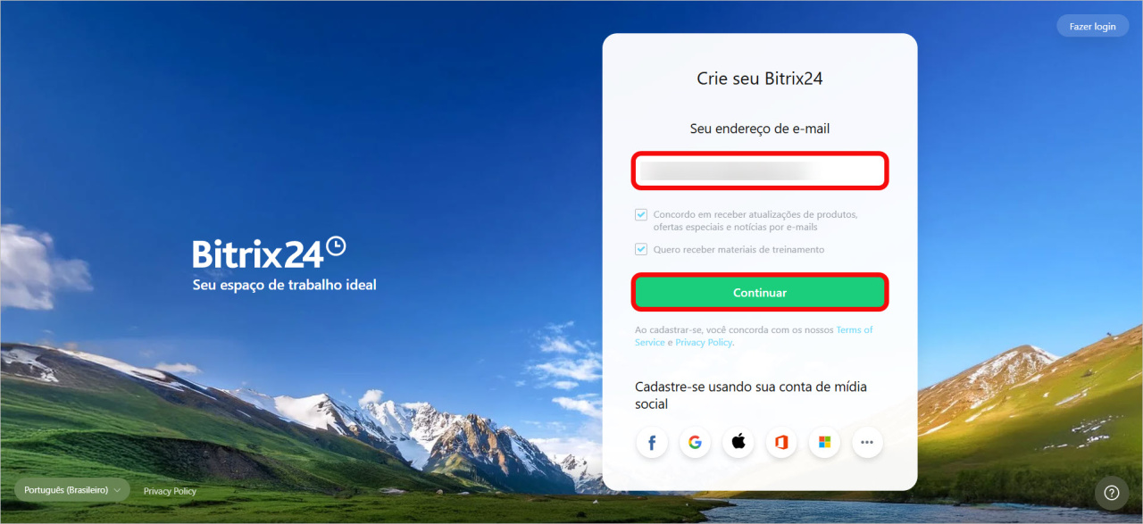The width and height of the screenshot is (1143, 524).
Task: Sign up with the Office 365 icon
Action: coord(781,442)
